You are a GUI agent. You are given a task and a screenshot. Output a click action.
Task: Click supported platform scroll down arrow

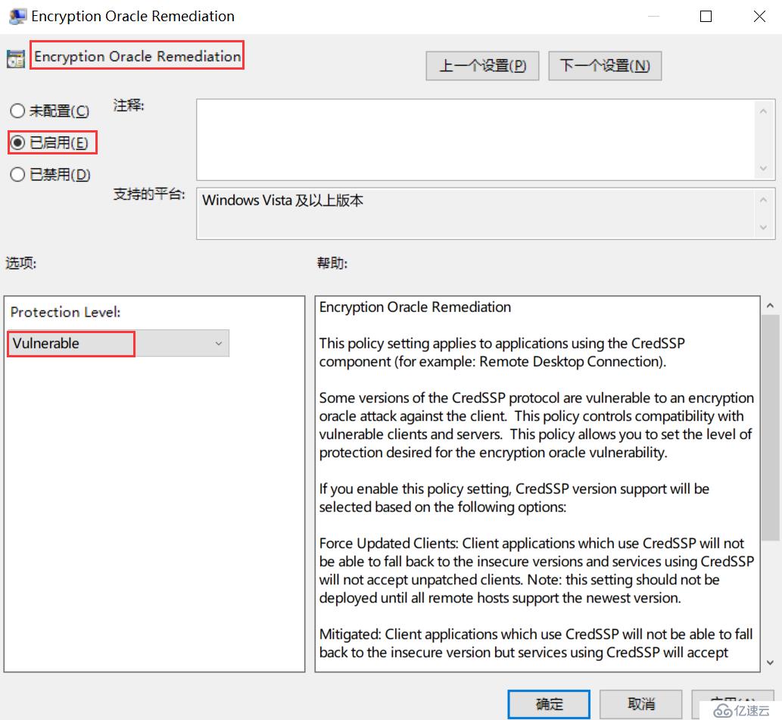pos(763,227)
